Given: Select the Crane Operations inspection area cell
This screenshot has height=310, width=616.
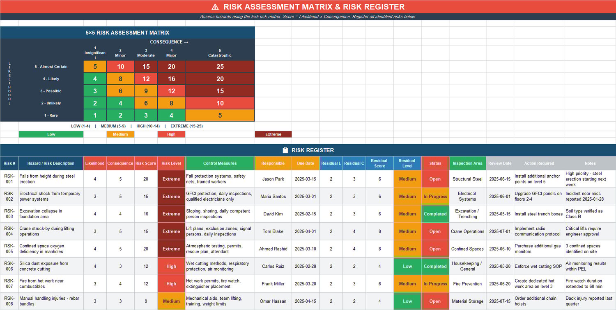Looking at the screenshot, I should pos(467,231).
